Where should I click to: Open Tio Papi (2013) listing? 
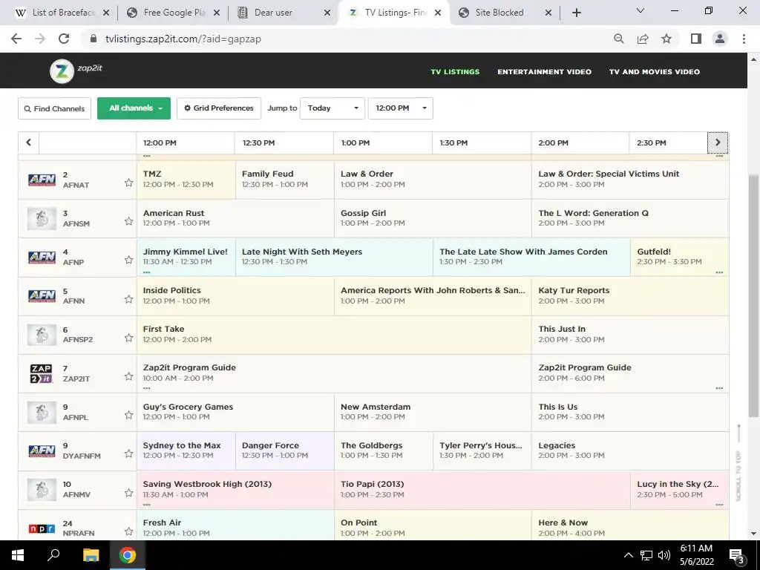482,490
